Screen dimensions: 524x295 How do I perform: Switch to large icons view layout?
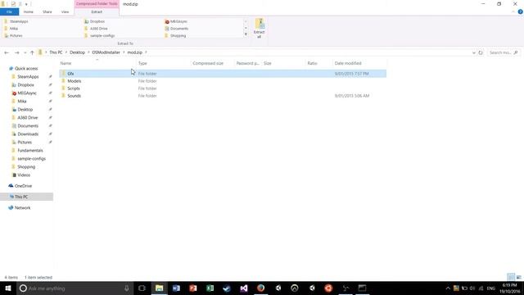[518, 277]
